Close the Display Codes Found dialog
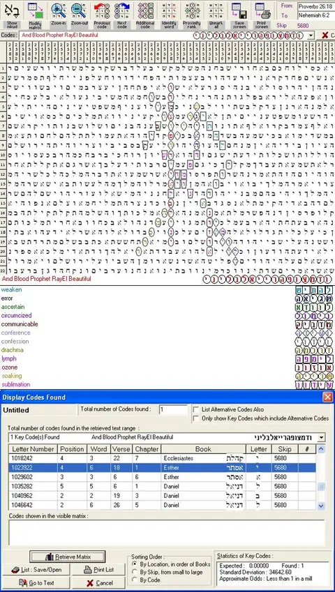 coord(327,397)
